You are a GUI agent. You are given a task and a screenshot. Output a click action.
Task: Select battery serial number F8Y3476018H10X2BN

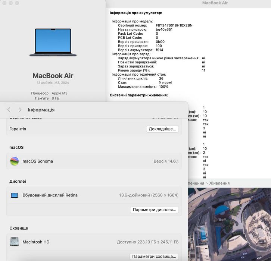pos(174,25)
